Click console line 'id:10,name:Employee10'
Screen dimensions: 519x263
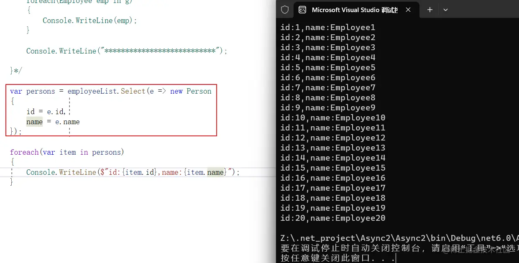(333, 118)
